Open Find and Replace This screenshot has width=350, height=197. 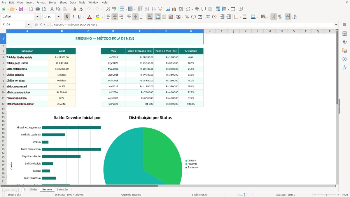coord(108,9)
